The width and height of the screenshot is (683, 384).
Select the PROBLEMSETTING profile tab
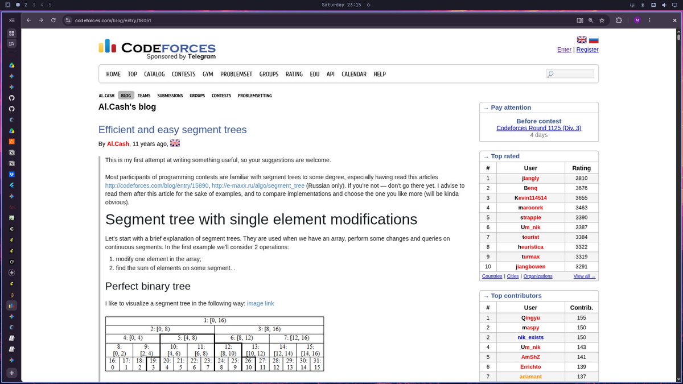coord(255,96)
